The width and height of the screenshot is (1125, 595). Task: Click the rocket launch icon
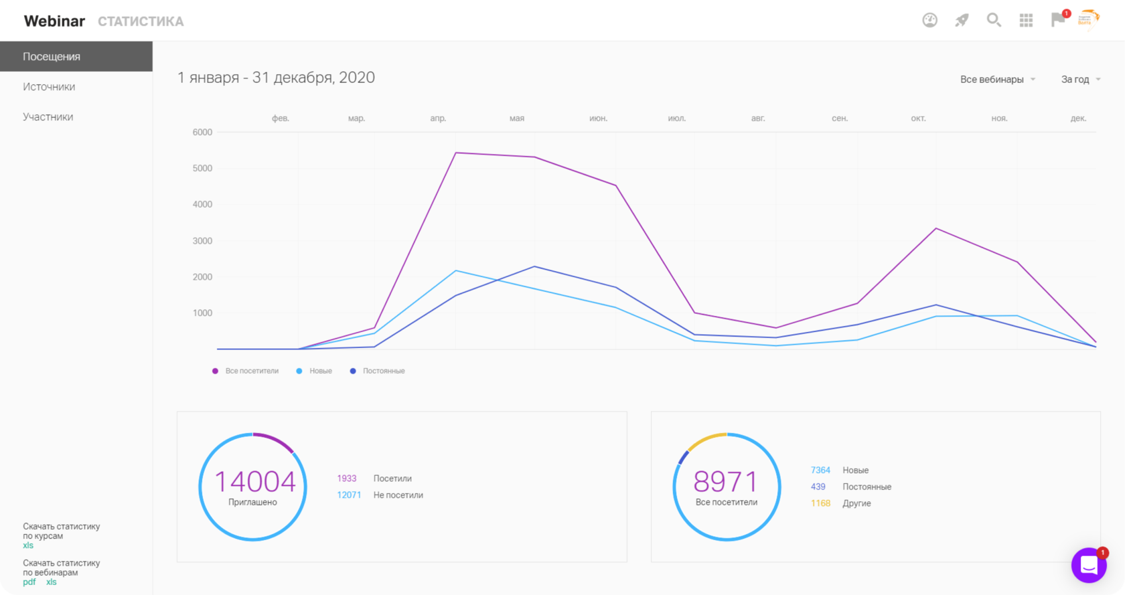(x=962, y=20)
